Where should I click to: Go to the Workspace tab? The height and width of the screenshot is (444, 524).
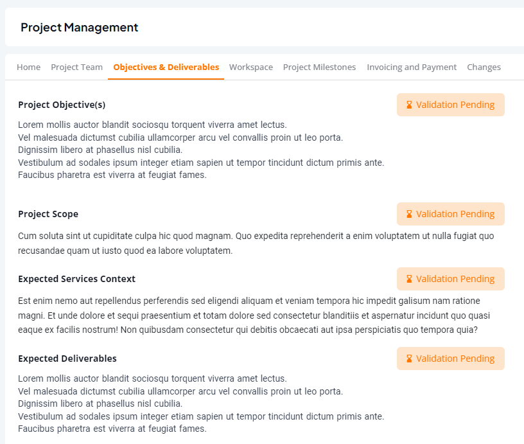pyautogui.click(x=251, y=67)
